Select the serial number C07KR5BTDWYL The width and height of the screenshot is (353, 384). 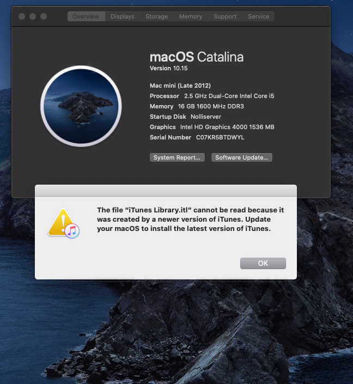click(220, 137)
